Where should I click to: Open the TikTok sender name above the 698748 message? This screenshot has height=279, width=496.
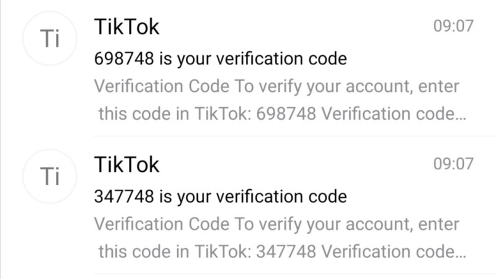pyautogui.click(x=126, y=27)
